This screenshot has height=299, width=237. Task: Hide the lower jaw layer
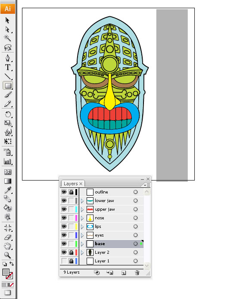[64, 201]
